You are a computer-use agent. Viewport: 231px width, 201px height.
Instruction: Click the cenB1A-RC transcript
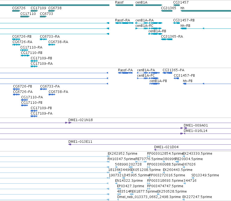[x=148, y=28]
